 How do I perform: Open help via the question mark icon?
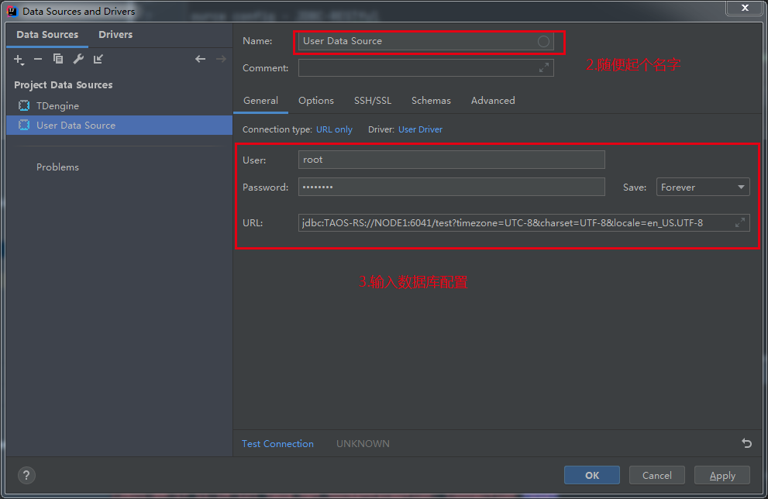pos(26,475)
